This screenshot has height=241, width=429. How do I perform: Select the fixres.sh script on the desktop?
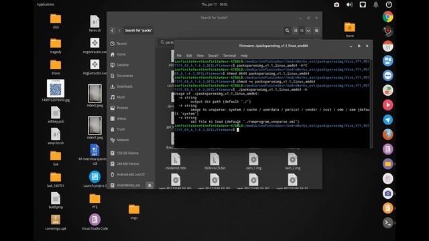(95, 24)
